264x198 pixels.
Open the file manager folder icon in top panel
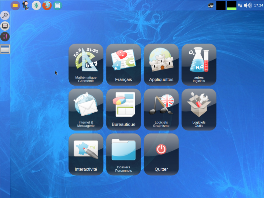(x=15, y=5)
